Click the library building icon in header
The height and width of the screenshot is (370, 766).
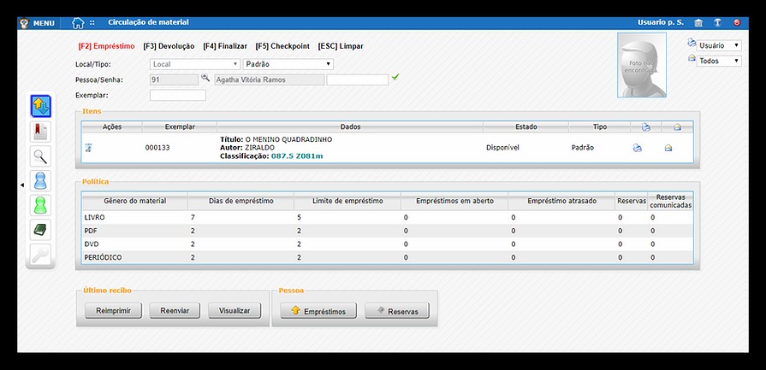(698, 22)
